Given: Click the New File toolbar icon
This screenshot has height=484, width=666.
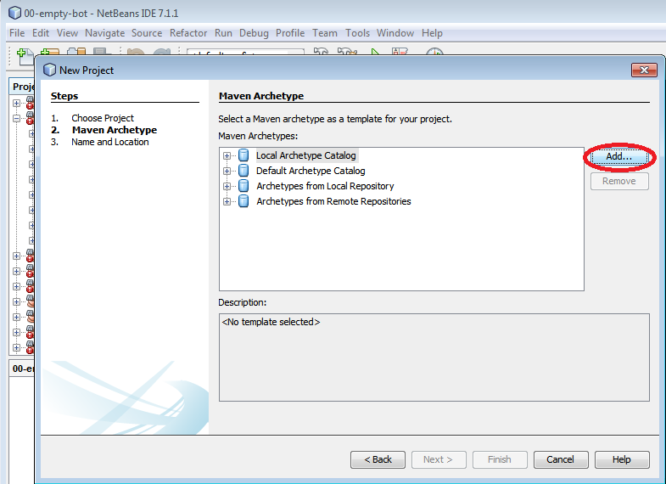Looking at the screenshot, I should coord(24,56).
